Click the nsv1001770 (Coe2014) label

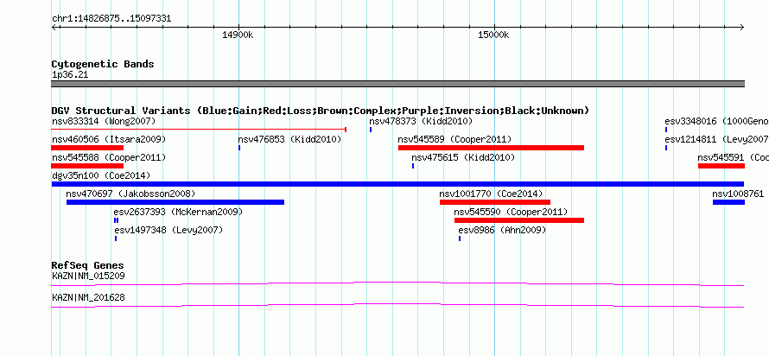point(491,194)
